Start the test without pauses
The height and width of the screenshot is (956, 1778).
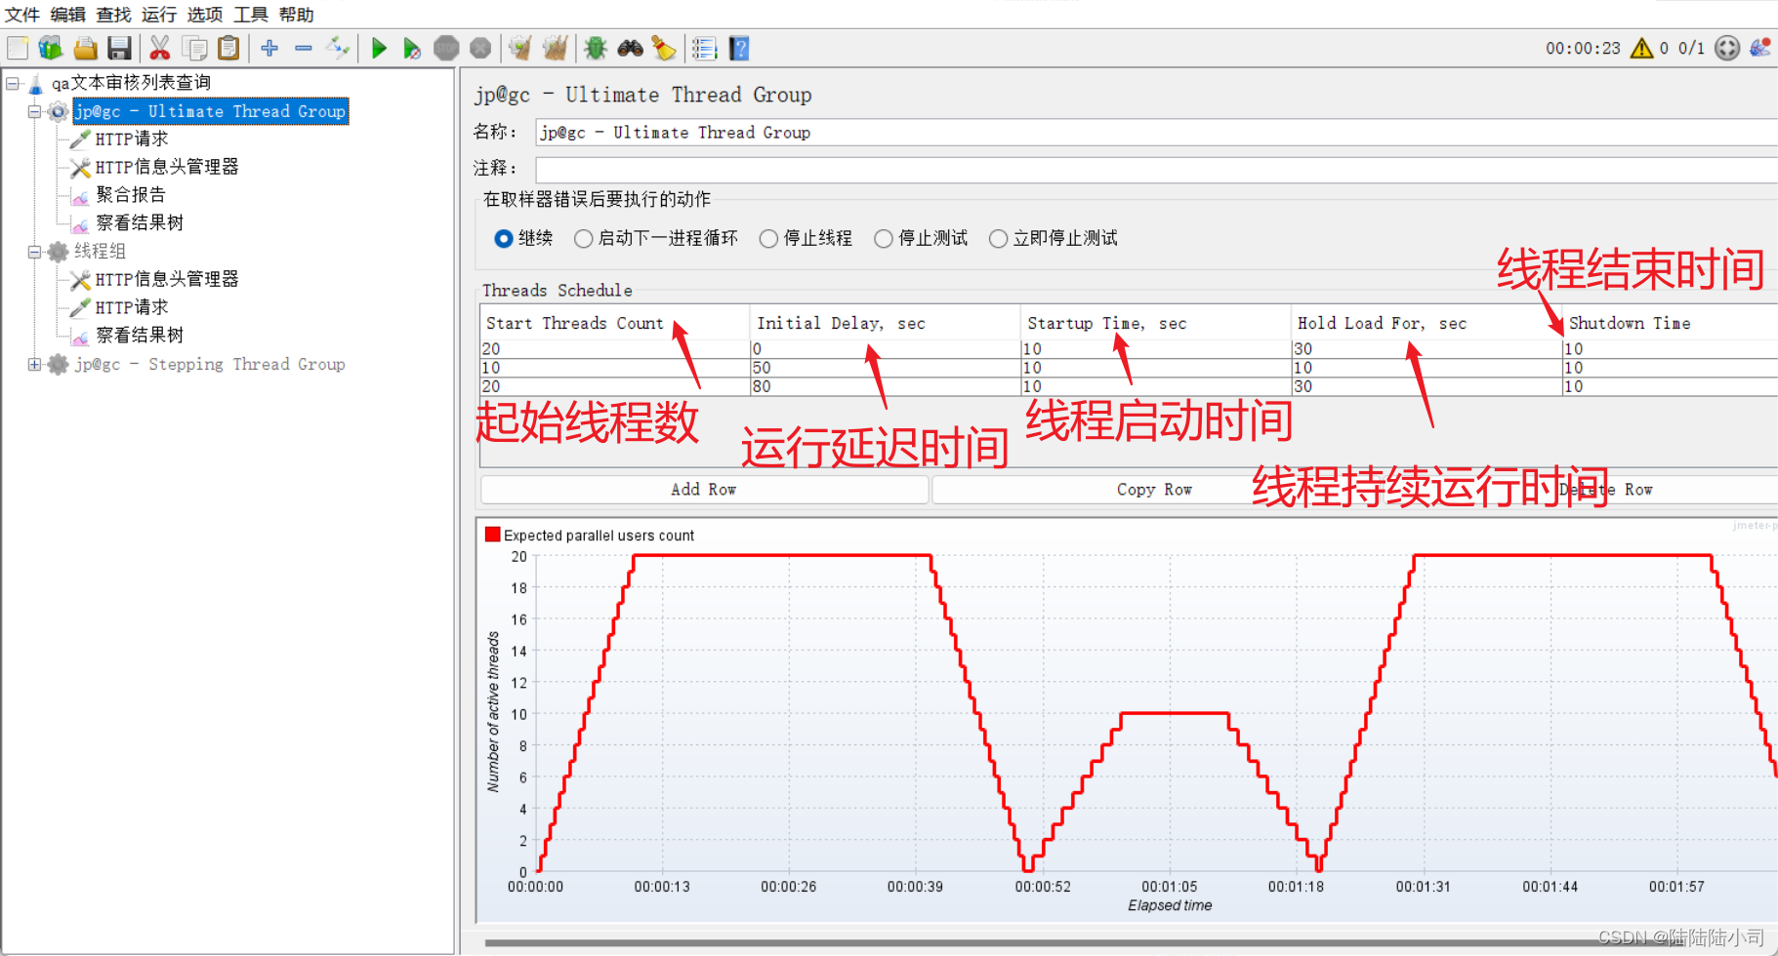[411, 47]
